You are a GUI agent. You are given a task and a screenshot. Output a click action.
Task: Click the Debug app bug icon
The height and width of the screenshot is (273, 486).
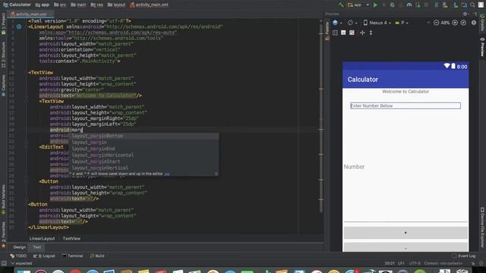393,5
